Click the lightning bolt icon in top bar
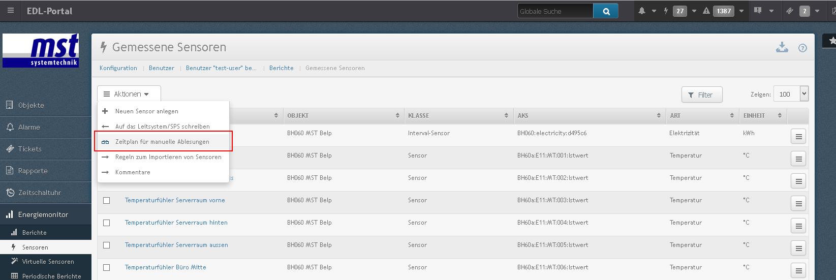Viewport: 836px width, 280px height. [x=666, y=11]
